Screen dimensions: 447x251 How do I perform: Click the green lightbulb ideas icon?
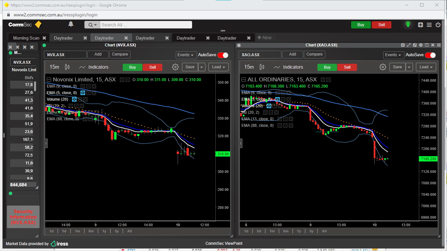point(408,24)
